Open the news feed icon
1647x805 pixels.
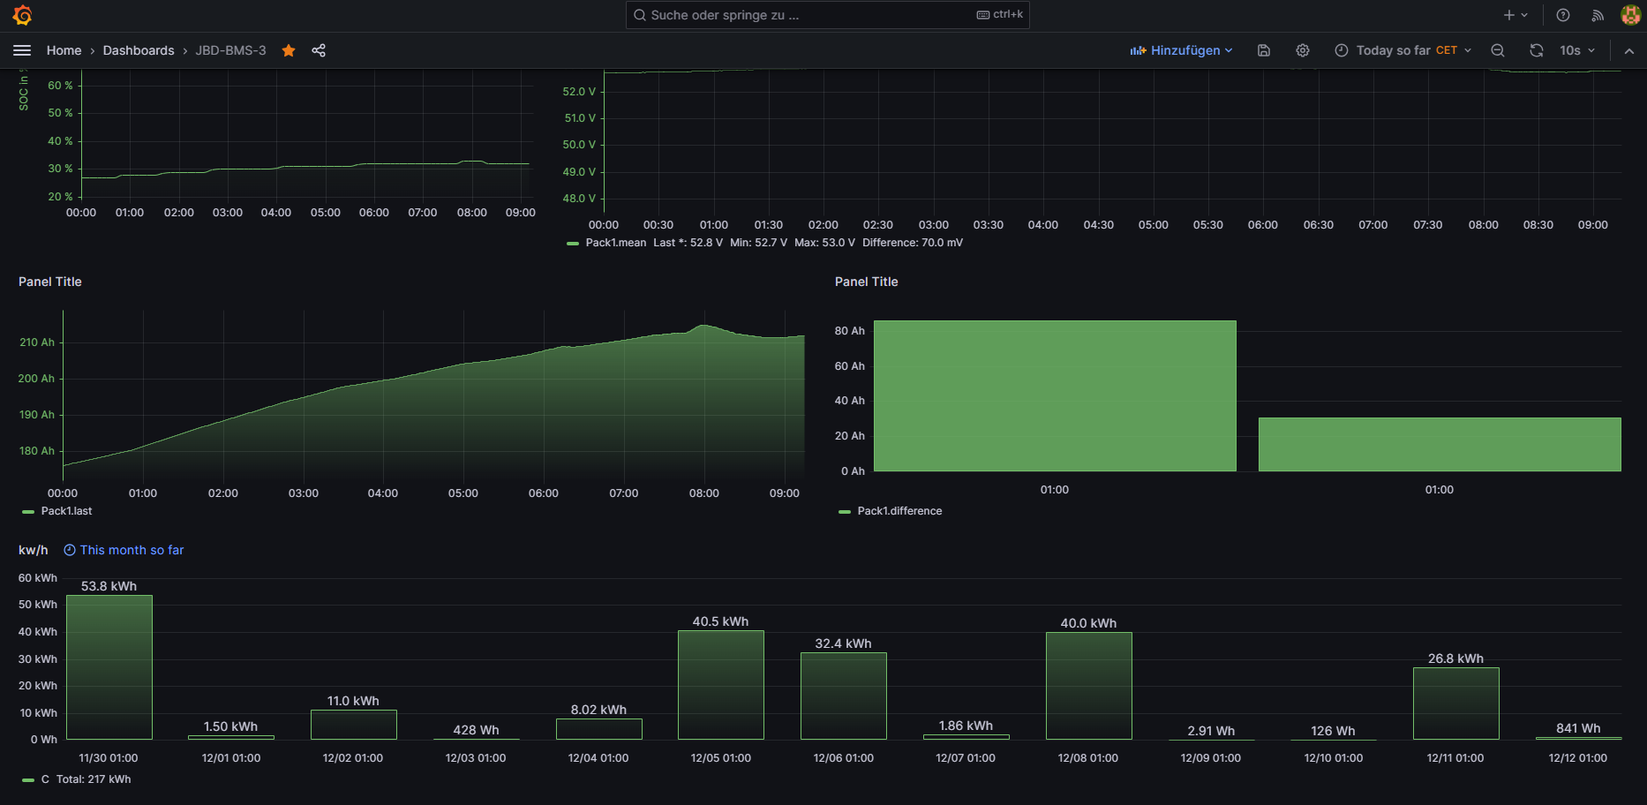[x=1598, y=15]
